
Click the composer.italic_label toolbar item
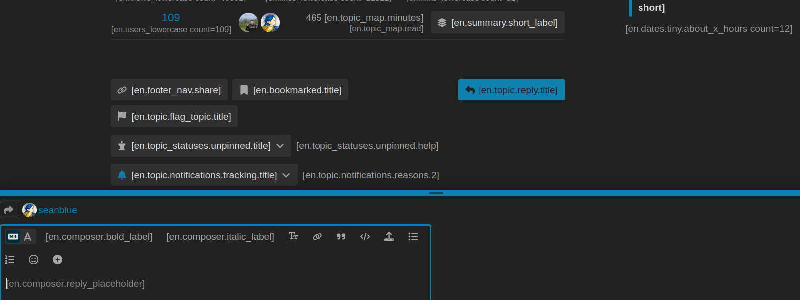[220, 237]
